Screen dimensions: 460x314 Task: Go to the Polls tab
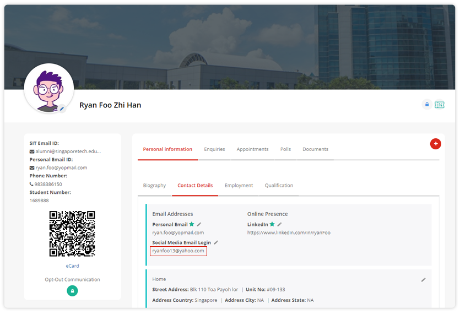[285, 149]
